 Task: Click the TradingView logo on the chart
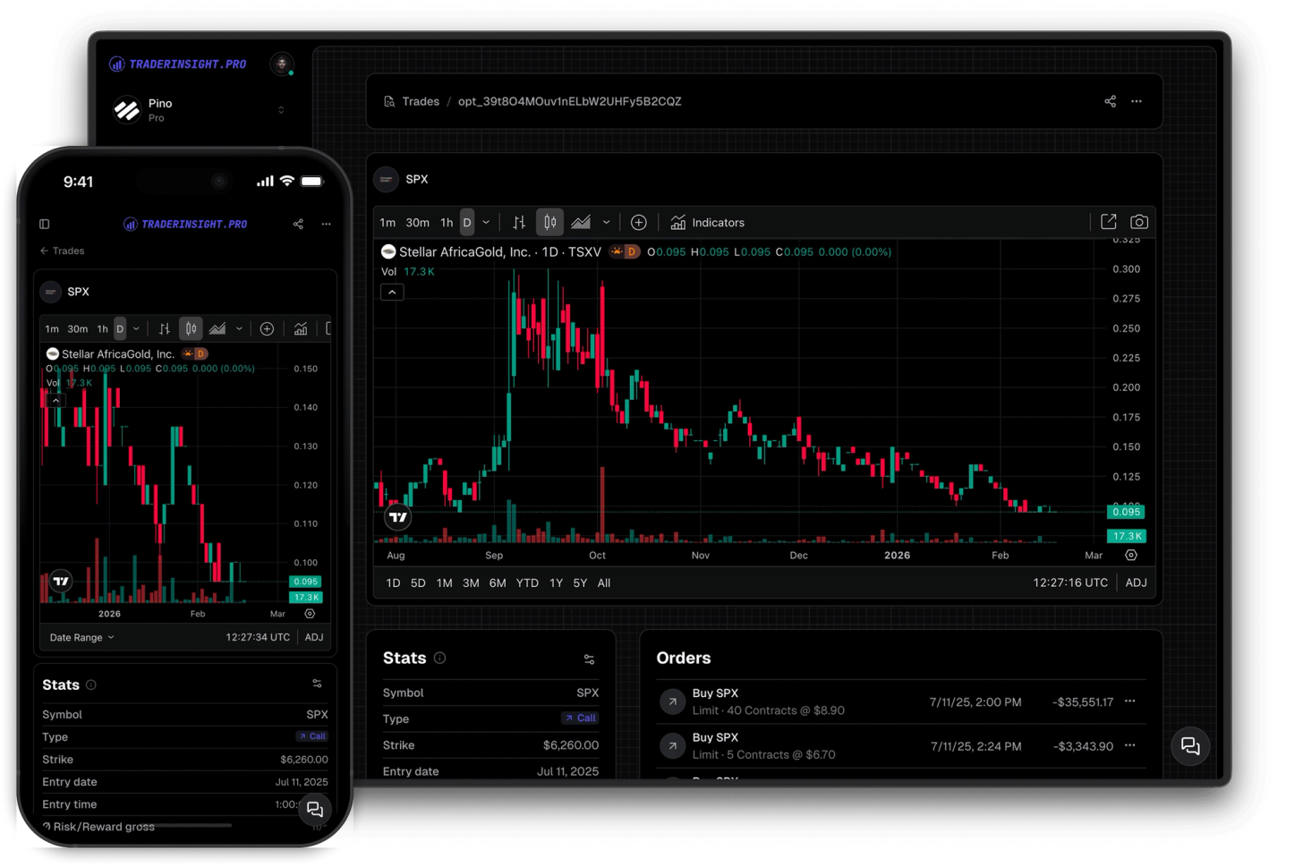coord(398,517)
